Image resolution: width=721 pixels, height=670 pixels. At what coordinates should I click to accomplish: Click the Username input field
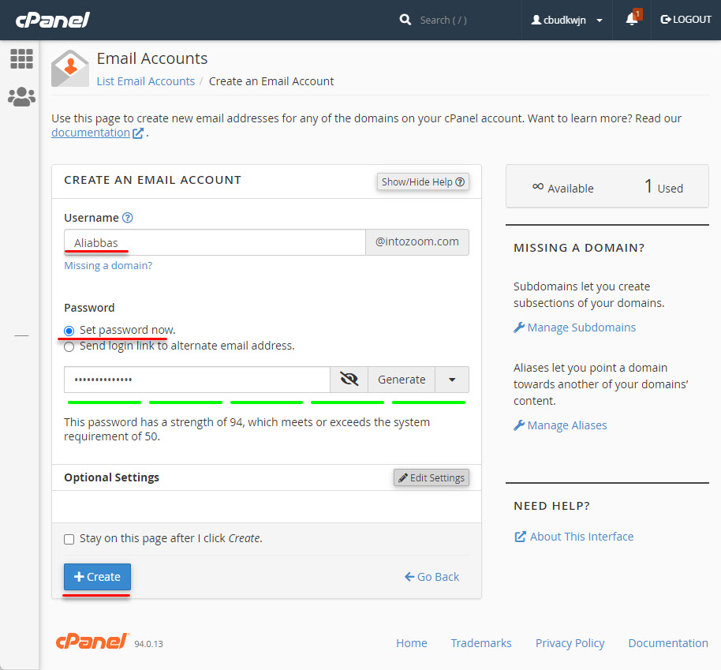point(215,242)
